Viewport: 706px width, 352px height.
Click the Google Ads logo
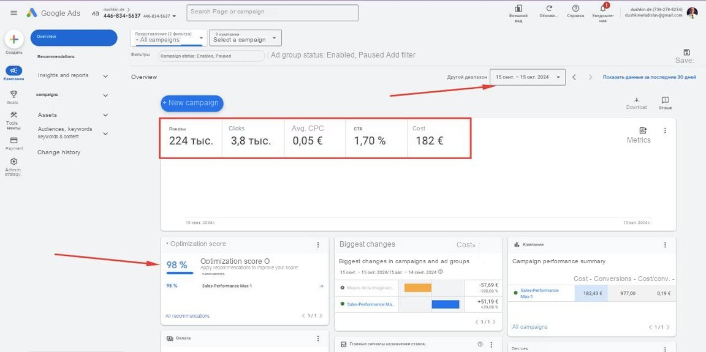coord(53,13)
